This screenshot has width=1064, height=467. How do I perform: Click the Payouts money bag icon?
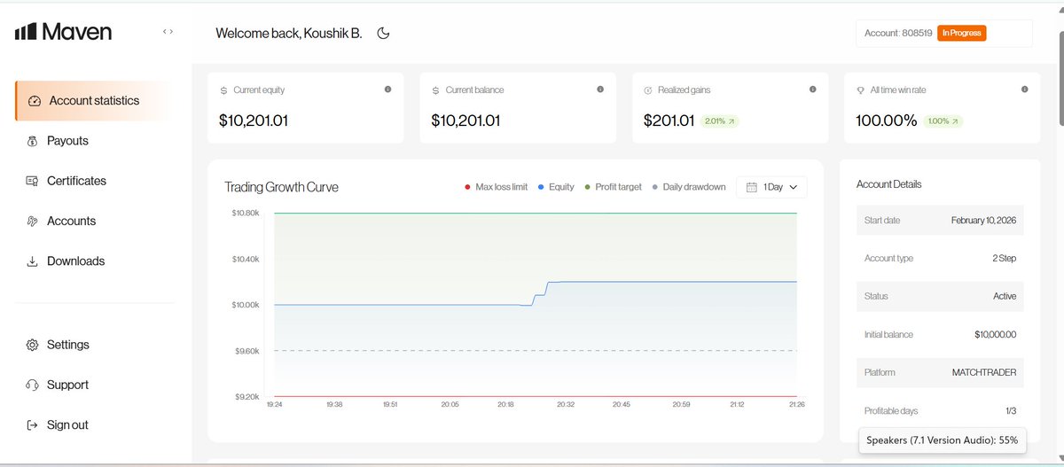(x=33, y=141)
